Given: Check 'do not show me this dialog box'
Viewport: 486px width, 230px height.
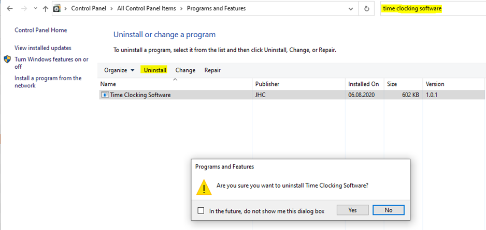Looking at the screenshot, I should [201, 210].
